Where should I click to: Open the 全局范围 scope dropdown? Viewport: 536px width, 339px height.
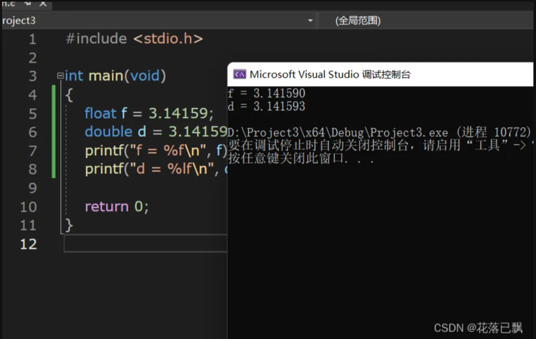[x=358, y=21]
